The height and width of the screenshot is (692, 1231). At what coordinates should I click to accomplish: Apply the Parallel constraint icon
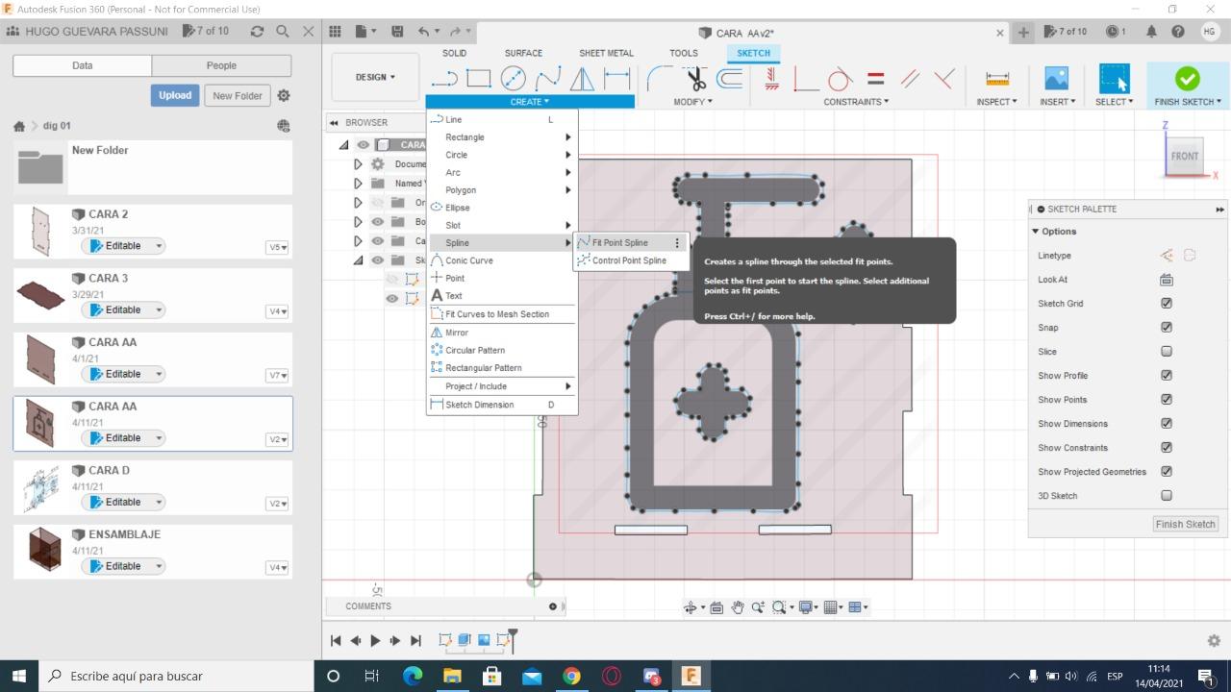coord(910,79)
